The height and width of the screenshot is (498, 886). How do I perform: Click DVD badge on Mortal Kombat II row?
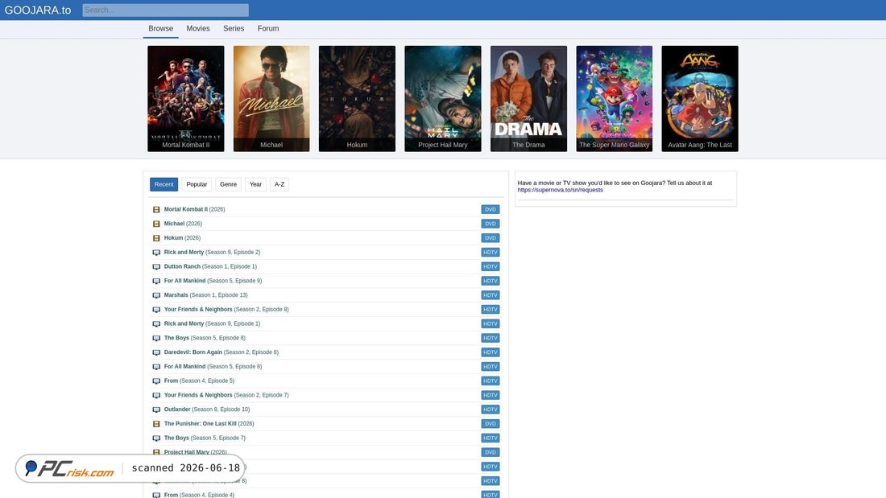(x=491, y=209)
